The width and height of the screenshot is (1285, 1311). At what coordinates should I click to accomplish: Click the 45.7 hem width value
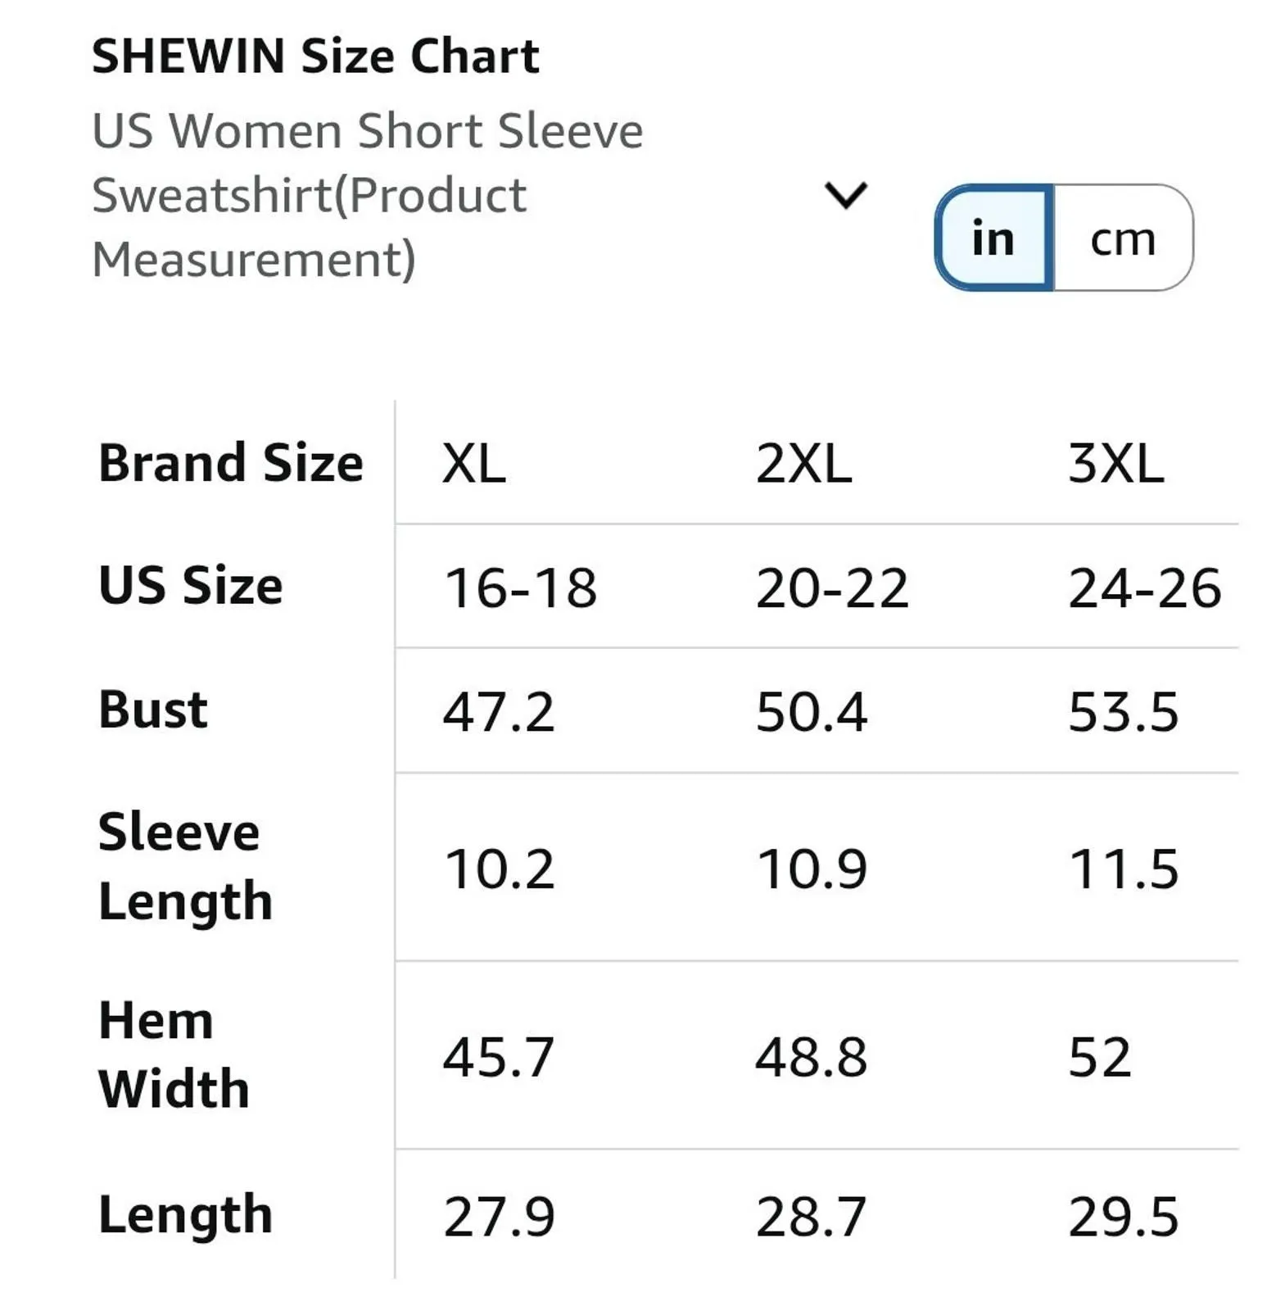tap(499, 1057)
